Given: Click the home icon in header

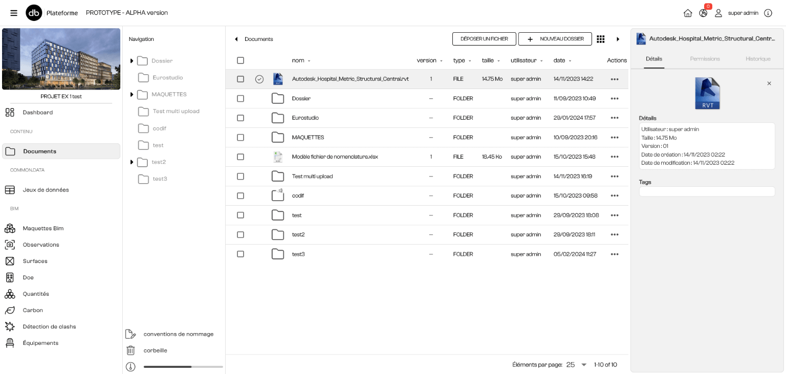Looking at the screenshot, I should 688,13.
